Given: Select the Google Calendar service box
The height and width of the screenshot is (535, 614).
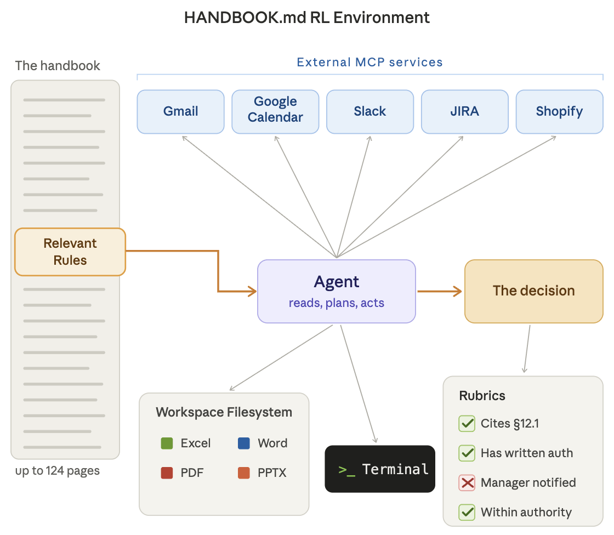Looking at the screenshot, I should 275,112.
